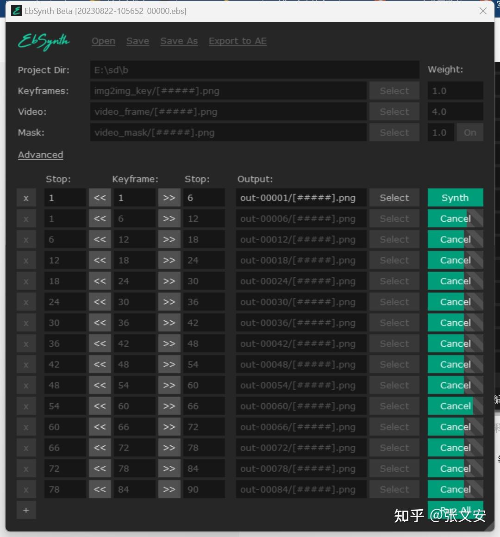Cancel the out-00060 synthesis progress
Screen dimensions: 500x537
pyautogui.click(x=455, y=406)
